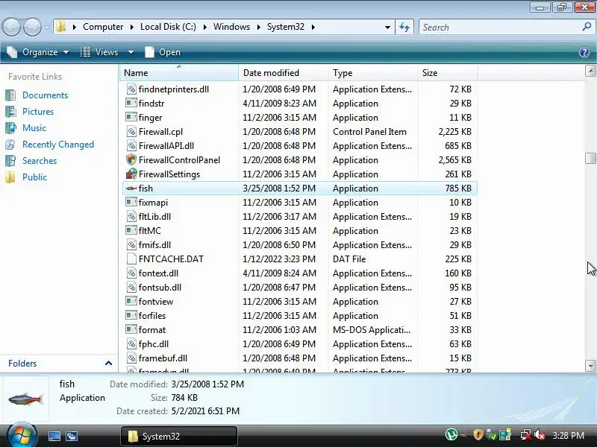The image size is (597, 447).
Task: Click the Firewall.cpl file icon
Action: [131, 132]
